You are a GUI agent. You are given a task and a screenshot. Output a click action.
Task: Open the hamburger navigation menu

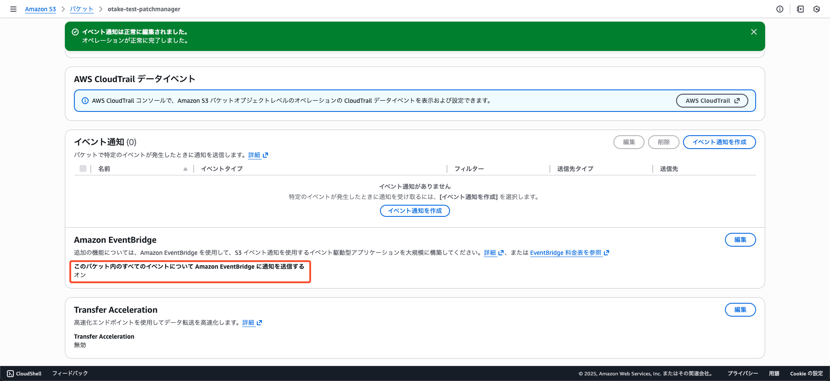point(13,9)
